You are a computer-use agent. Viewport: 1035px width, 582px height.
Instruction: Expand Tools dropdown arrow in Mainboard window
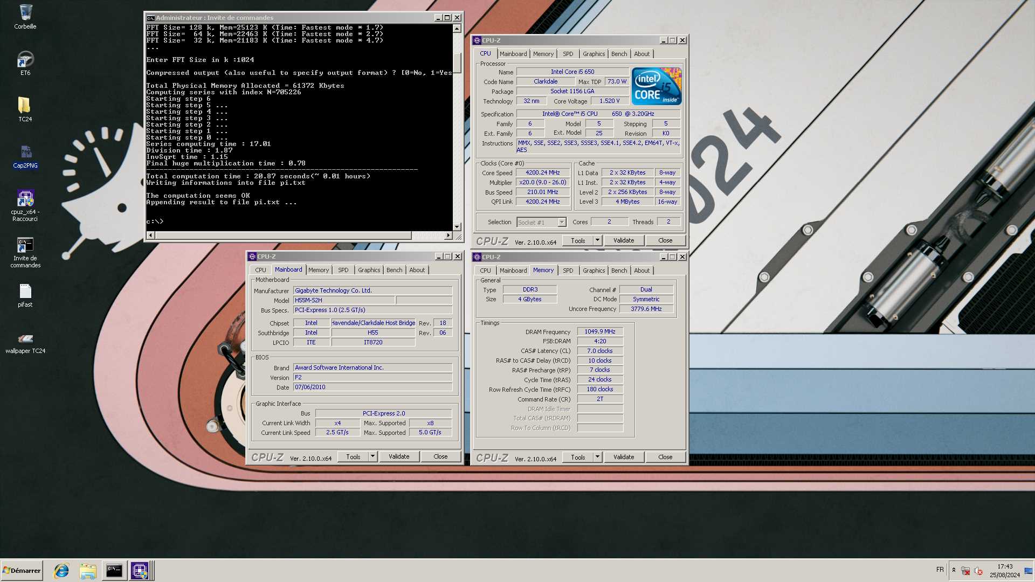click(x=372, y=456)
